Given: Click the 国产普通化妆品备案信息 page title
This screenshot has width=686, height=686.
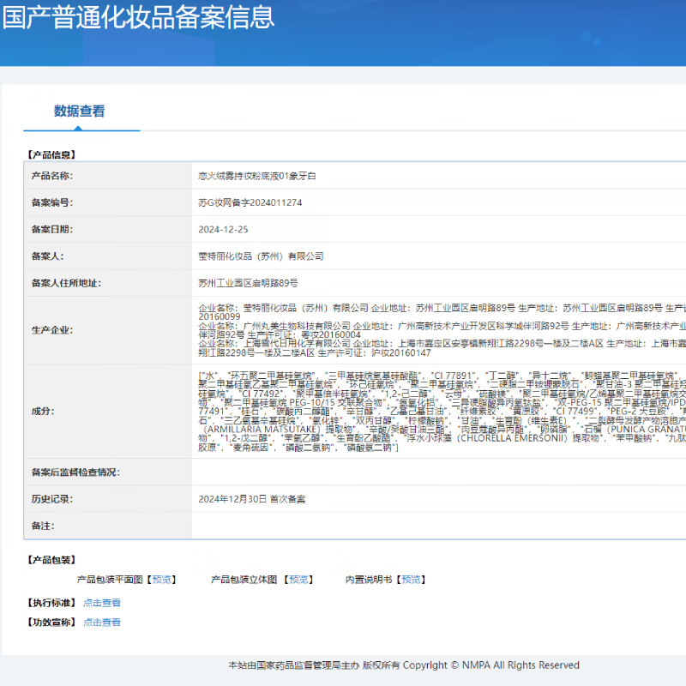Looking at the screenshot, I should click(x=139, y=17).
